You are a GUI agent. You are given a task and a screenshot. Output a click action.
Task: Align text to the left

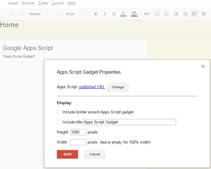194,14
